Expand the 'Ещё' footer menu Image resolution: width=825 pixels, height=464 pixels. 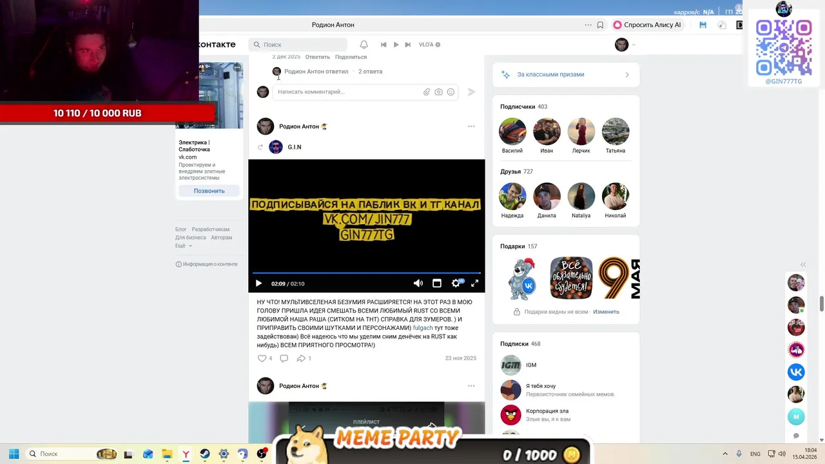pos(183,246)
